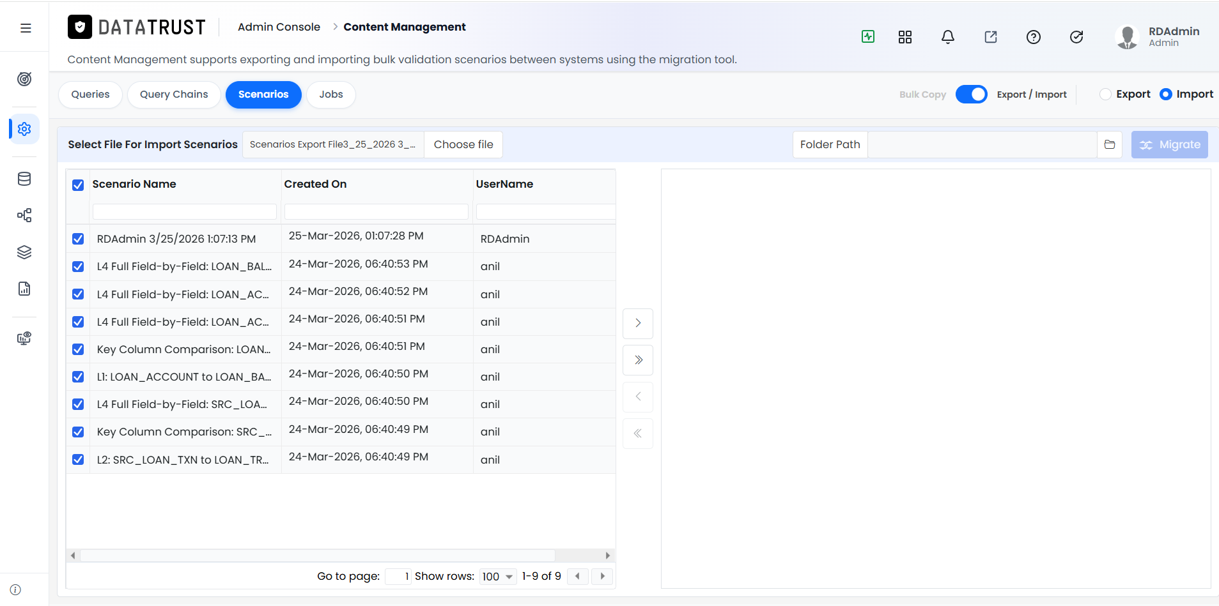Screen dimensions: 1219x606
Task: Click the external link open icon
Action: tap(991, 37)
